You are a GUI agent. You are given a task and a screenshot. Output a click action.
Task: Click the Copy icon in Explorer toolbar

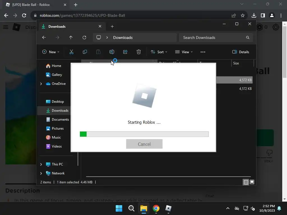pos(85,52)
